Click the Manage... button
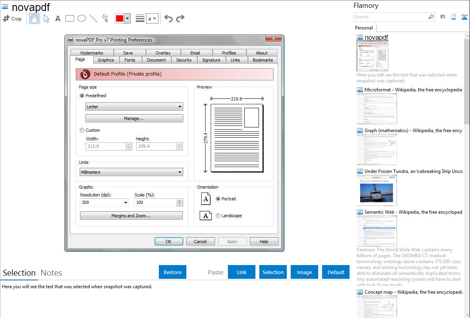 [134, 118]
